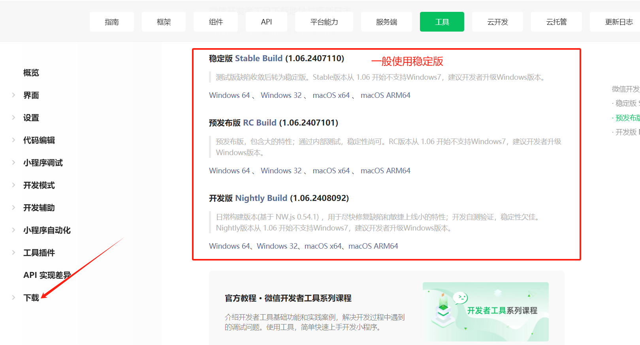This screenshot has width=640, height=345.
Task: Open 概览 in the left sidebar
Action: tap(31, 73)
